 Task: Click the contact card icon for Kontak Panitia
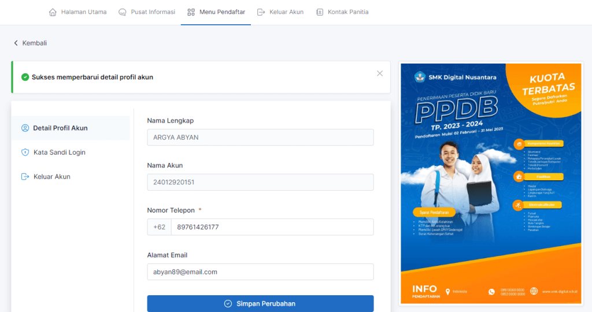(320, 12)
